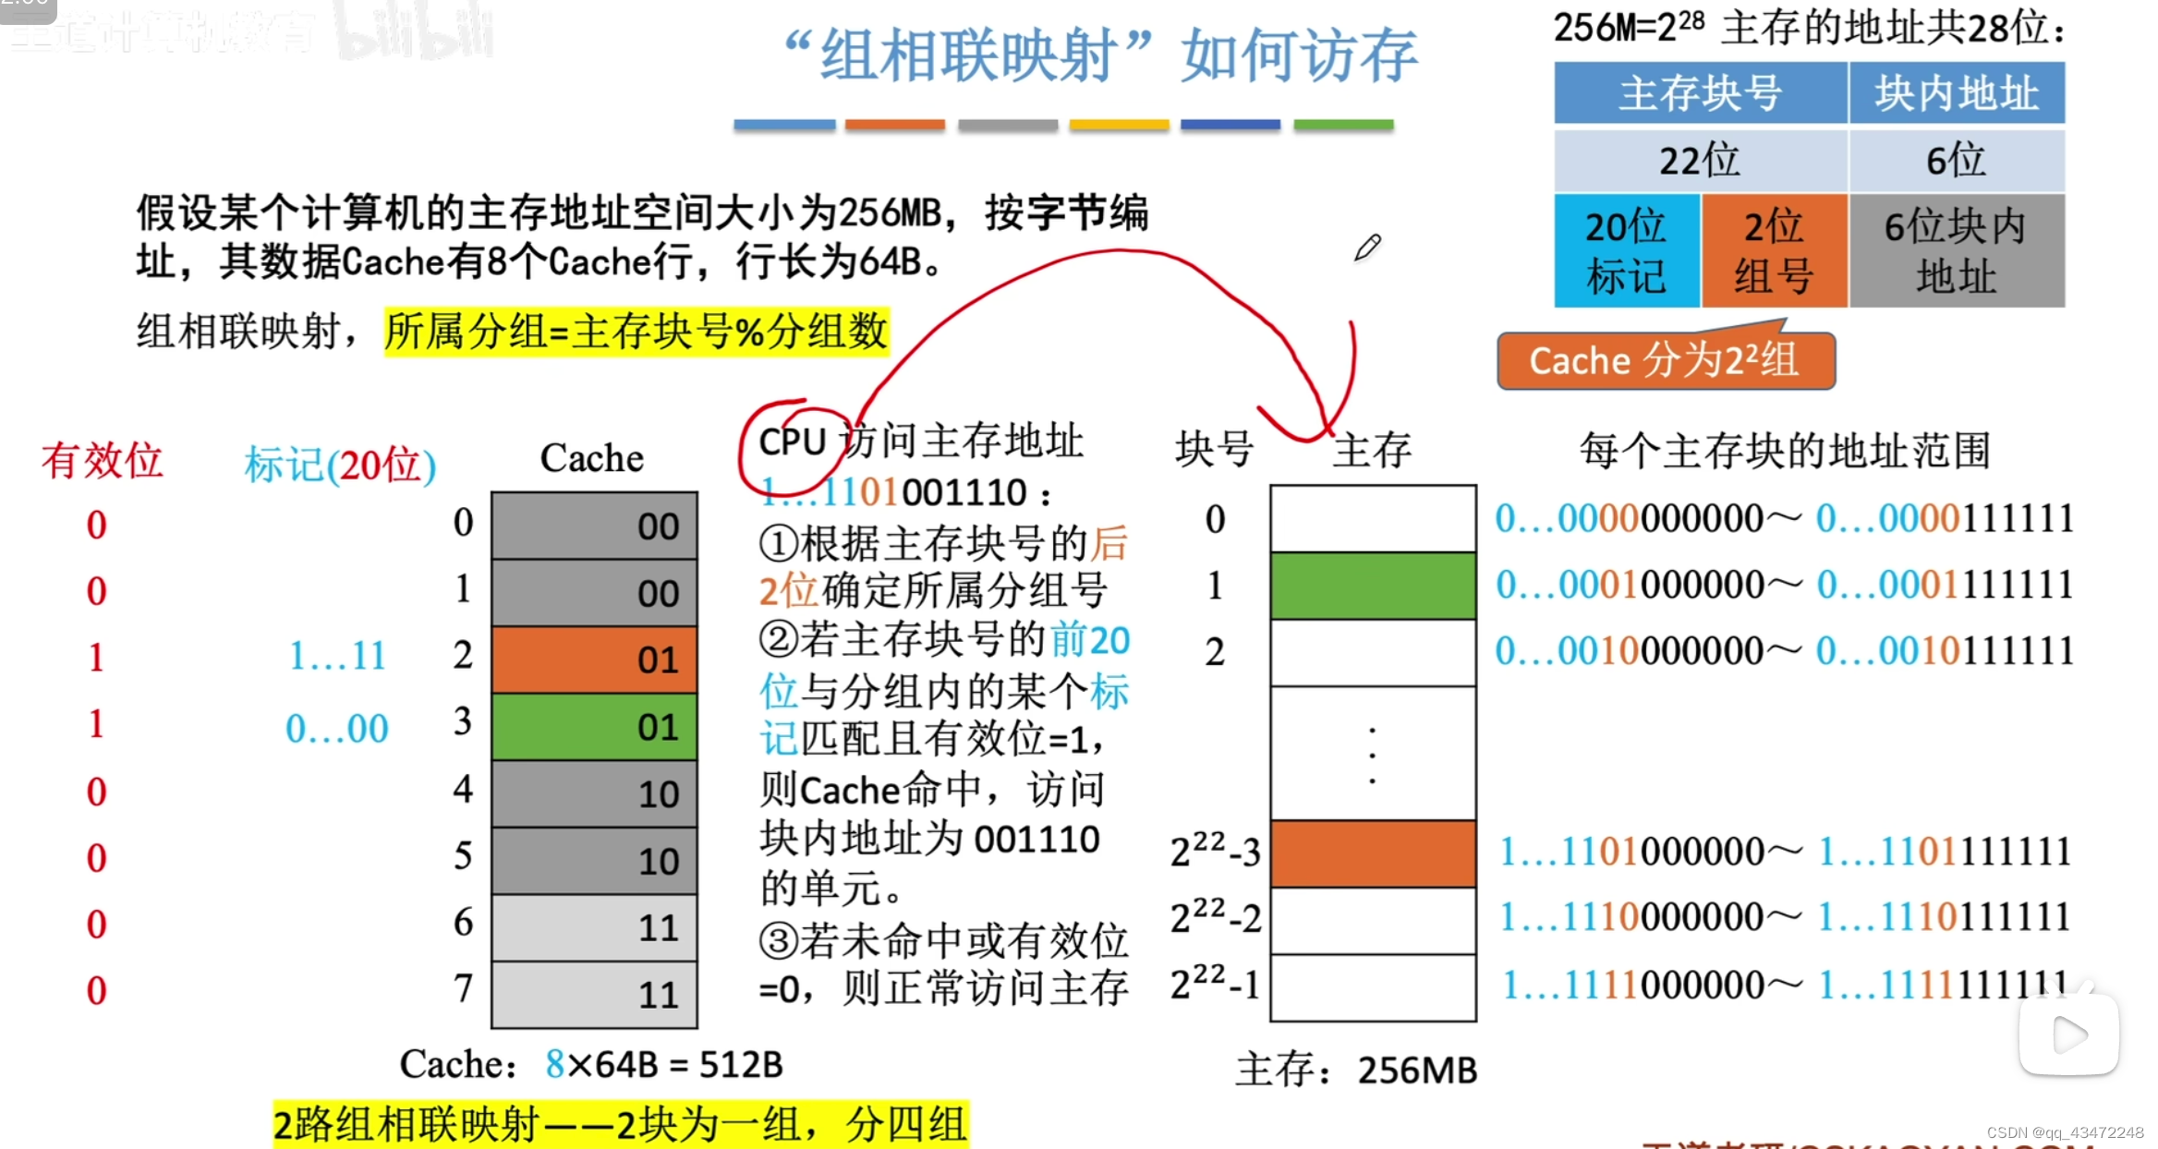Image resolution: width=2158 pixels, height=1149 pixels.
Task: Click address range of block 0
Action: tap(1785, 518)
